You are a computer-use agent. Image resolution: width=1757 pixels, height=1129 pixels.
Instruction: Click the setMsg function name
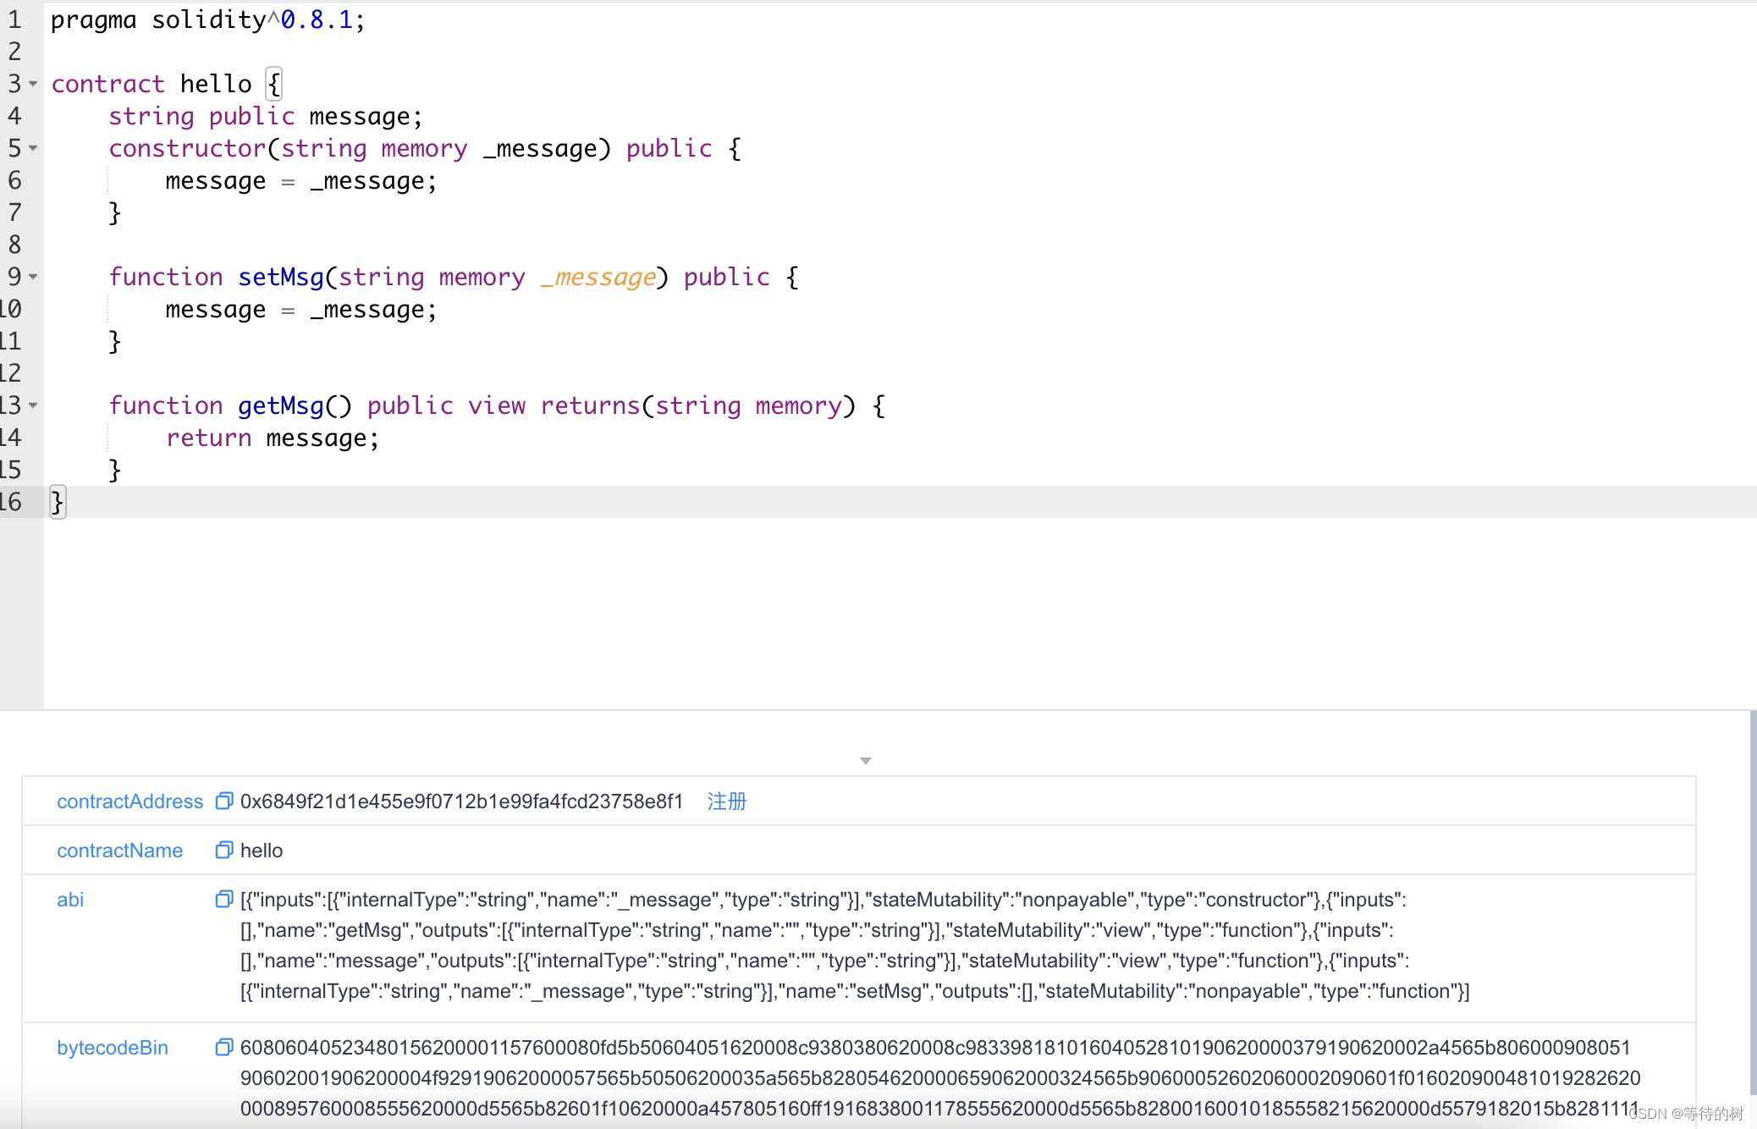281,277
